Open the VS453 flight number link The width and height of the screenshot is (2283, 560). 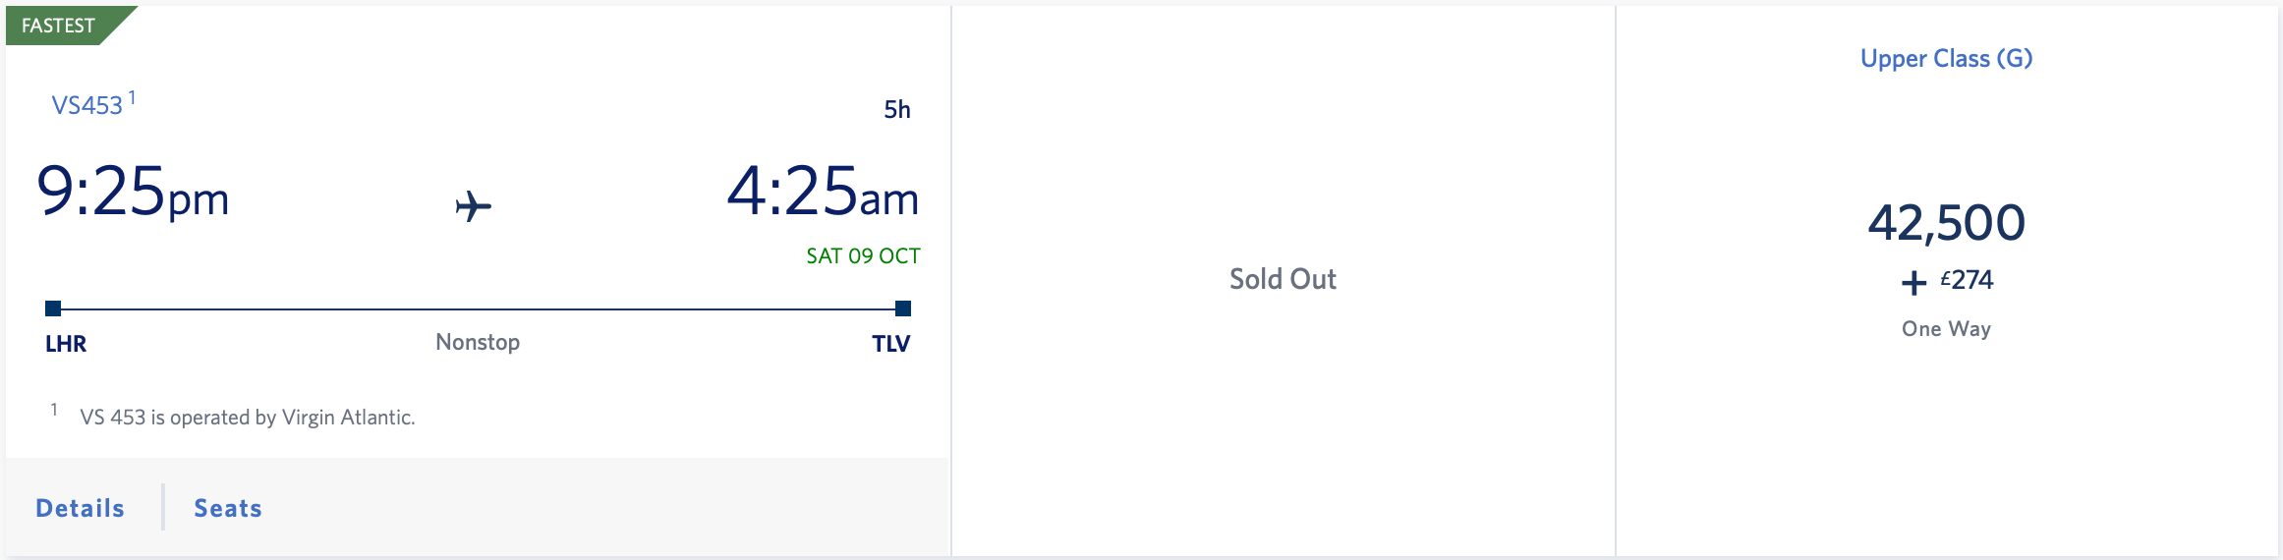point(87,105)
